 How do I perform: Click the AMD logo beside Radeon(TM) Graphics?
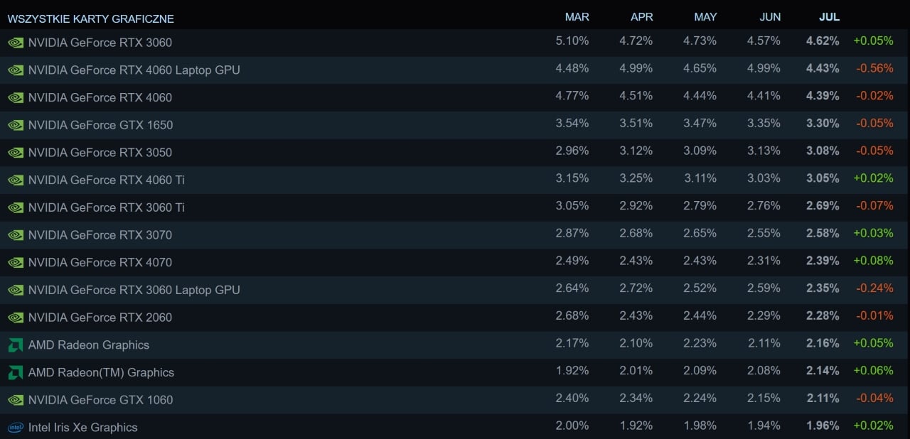pos(15,372)
